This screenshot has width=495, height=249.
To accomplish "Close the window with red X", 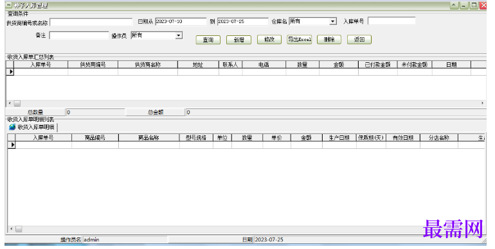I will [483, 5].
